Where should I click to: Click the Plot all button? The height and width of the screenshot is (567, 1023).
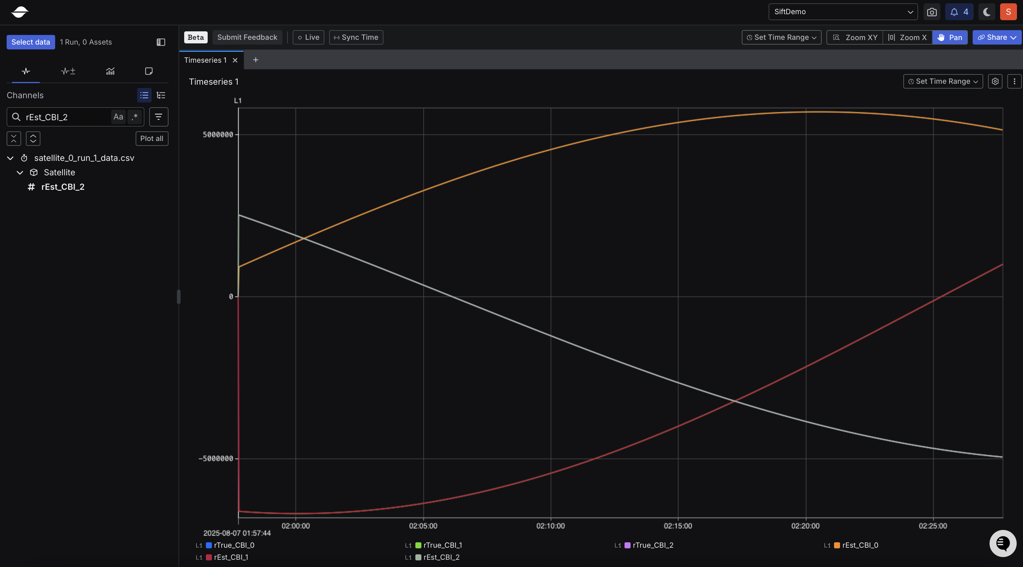tap(152, 139)
